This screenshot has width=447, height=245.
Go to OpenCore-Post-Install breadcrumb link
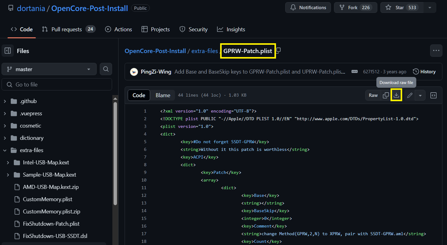155,51
